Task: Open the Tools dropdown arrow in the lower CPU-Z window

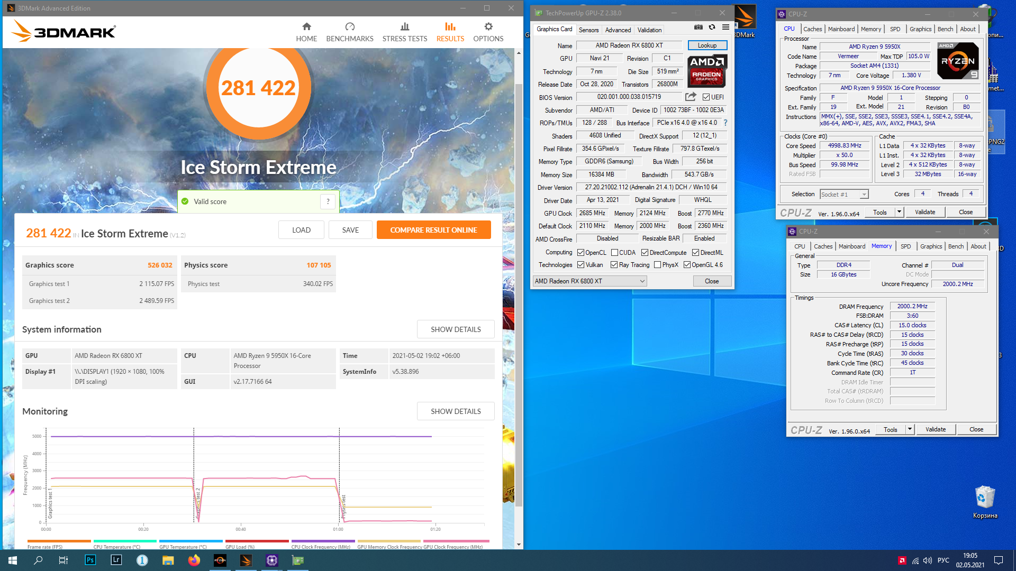Action: pyautogui.click(x=910, y=429)
